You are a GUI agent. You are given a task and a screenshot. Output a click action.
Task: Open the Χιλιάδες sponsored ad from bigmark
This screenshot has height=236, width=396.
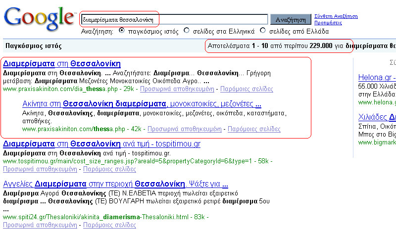(x=377, y=117)
